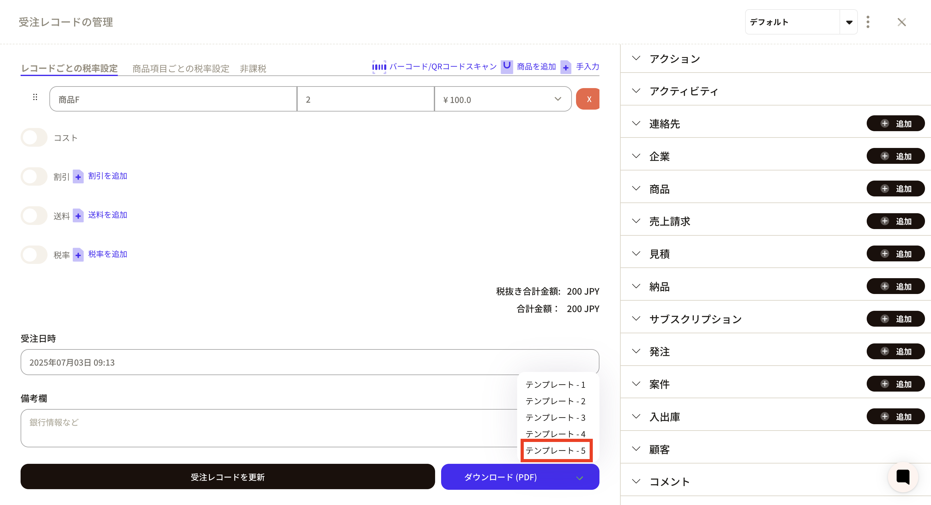Remove the 商品F row with X button
This screenshot has width=931, height=505.
(588, 99)
